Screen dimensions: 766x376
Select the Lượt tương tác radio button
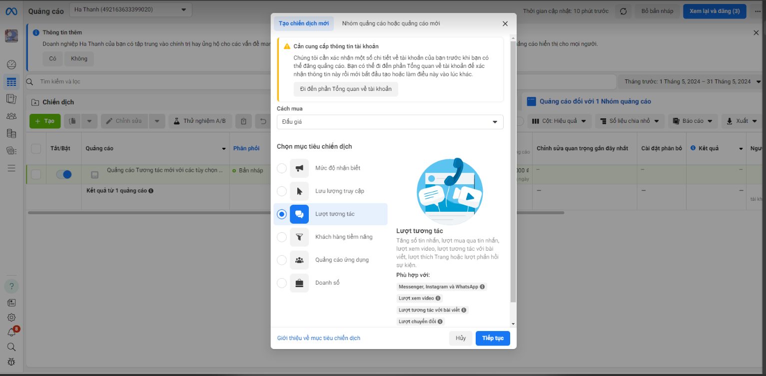click(282, 214)
